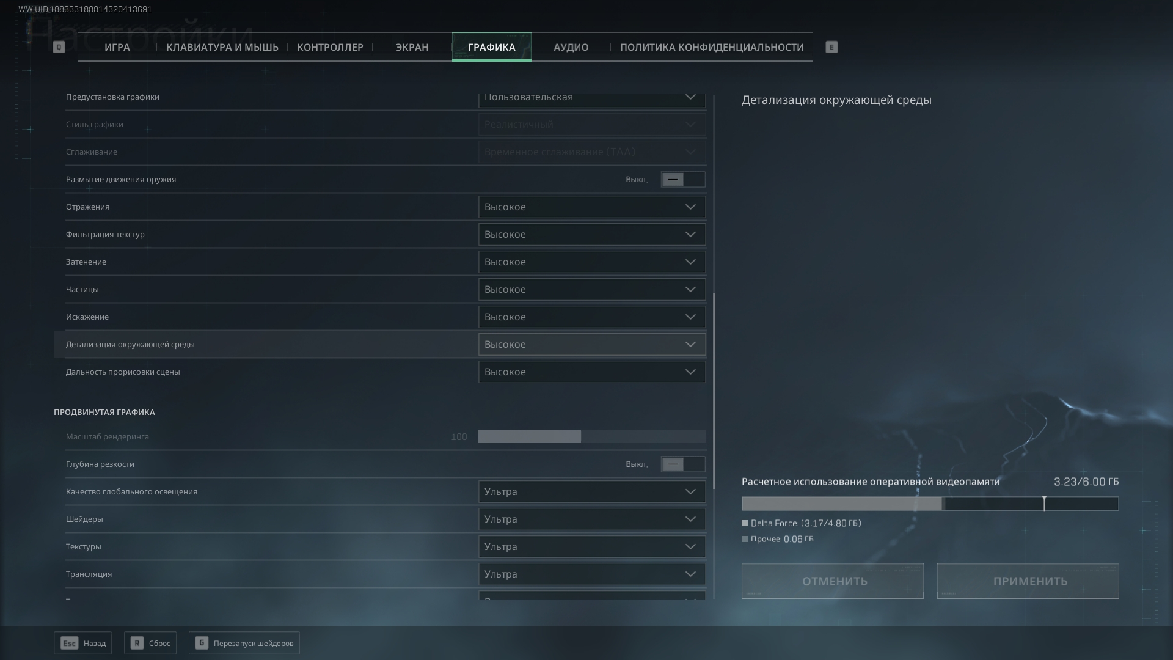Open Качество глобального освещения dropdown
The image size is (1173, 660).
pyautogui.click(x=591, y=492)
